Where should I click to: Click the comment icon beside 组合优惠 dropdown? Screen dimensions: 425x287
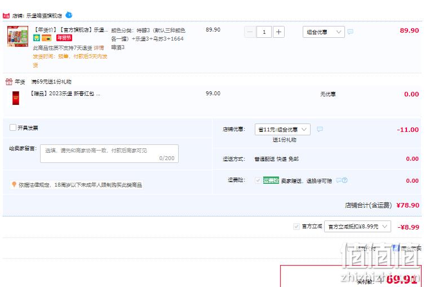[x=350, y=32]
